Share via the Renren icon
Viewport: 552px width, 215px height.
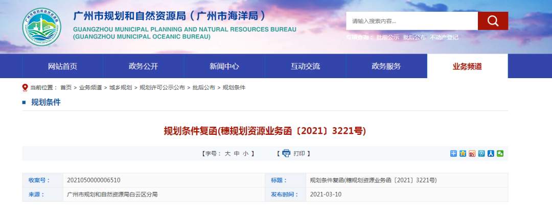click(x=491, y=153)
